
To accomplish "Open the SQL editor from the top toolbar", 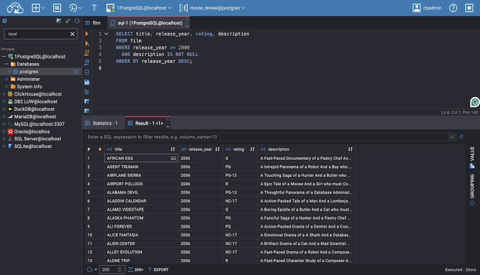I will (57, 8).
